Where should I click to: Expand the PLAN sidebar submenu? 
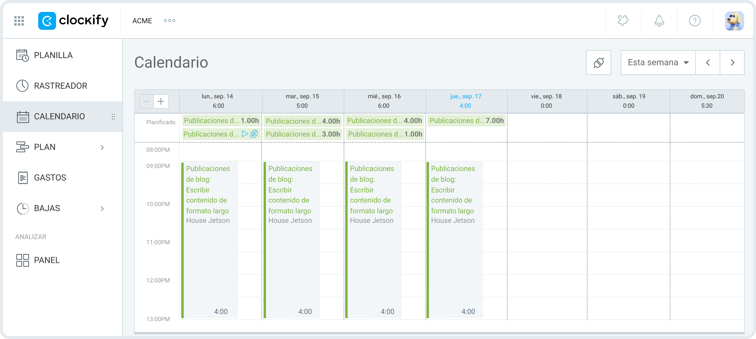102,147
